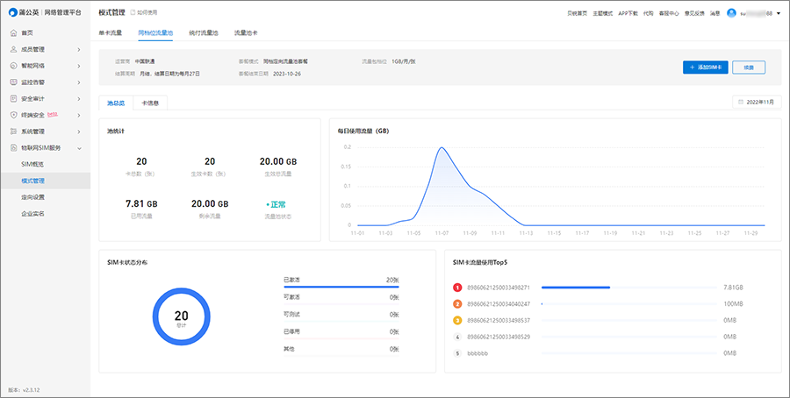This screenshot has width=790, height=398.
Task: Click the gray rank 5 badge
Action: (457, 353)
